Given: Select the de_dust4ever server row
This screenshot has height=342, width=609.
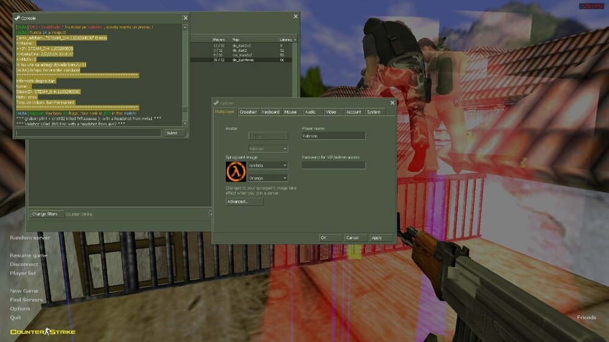Looking at the screenshot, I should coord(244,60).
